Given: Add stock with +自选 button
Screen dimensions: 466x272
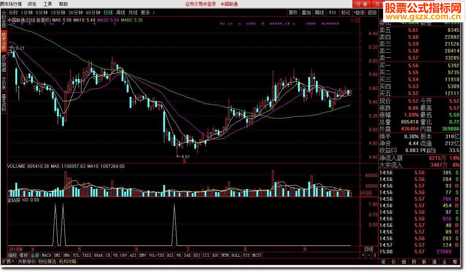Looking at the screenshot, I should [x=359, y=12].
